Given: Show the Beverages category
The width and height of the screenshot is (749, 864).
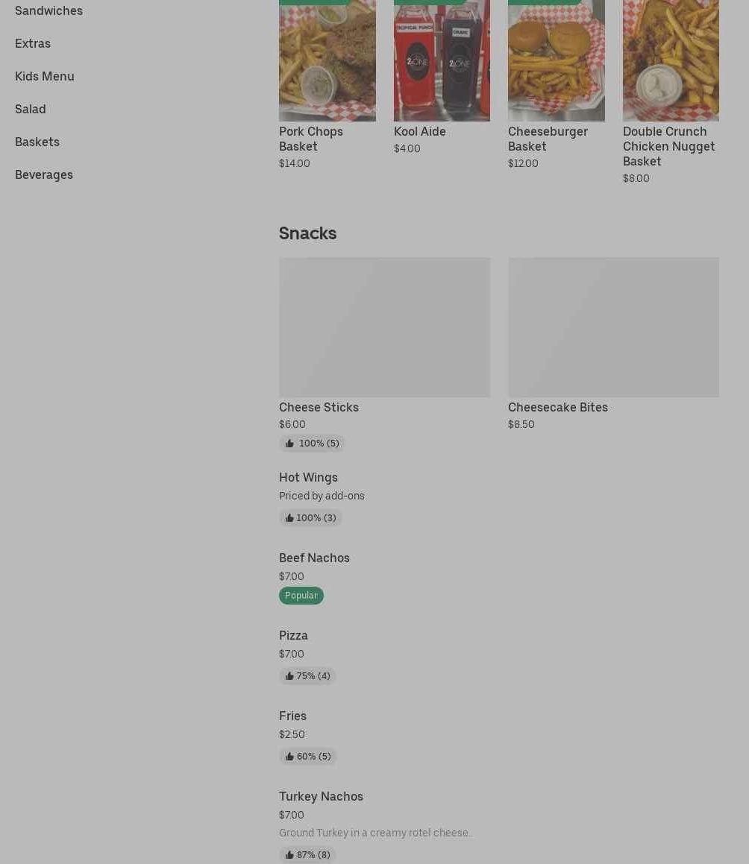Looking at the screenshot, I should click(x=44, y=174).
